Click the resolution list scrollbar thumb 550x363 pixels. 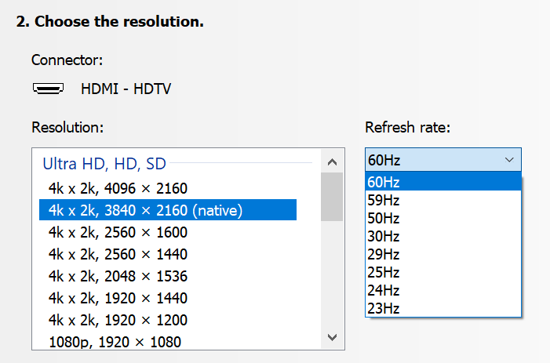[332, 196]
